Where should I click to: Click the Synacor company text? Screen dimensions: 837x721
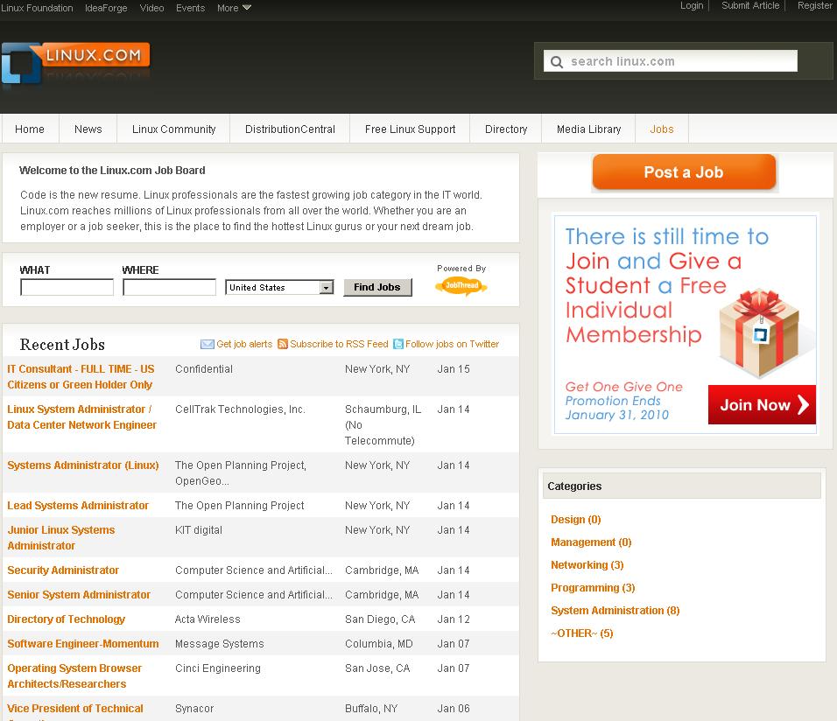tap(194, 709)
